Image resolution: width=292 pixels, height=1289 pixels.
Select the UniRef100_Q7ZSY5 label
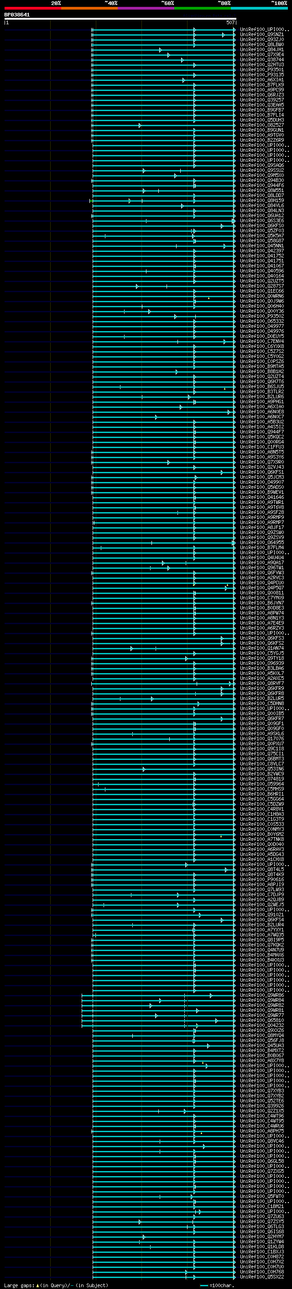click(262, 1221)
